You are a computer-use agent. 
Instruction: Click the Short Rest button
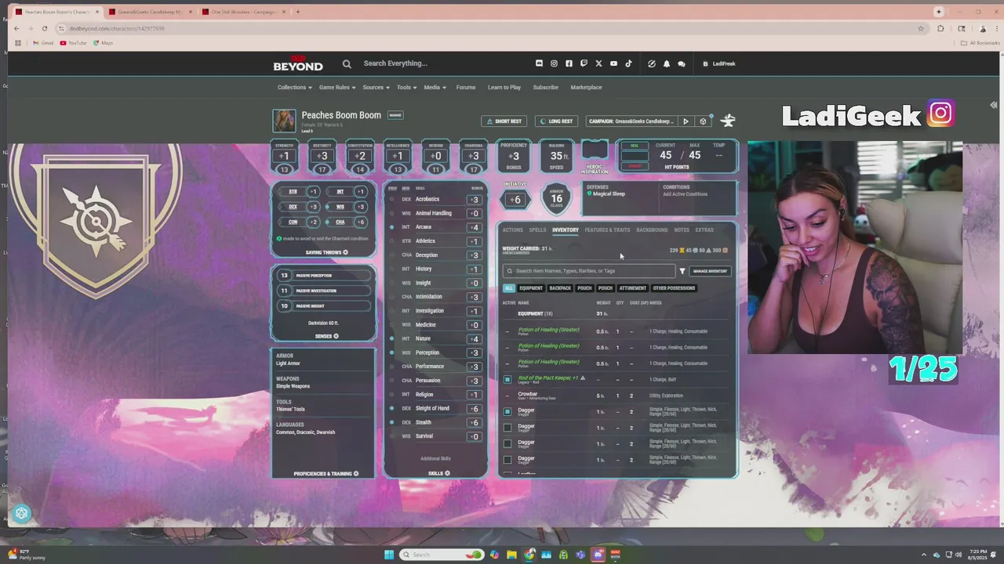503,121
